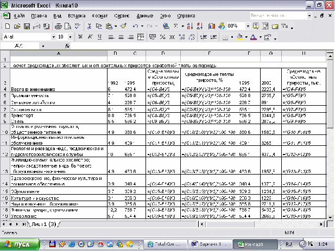
Task: Undo the last action
Action: pyautogui.click(x=135, y=26)
